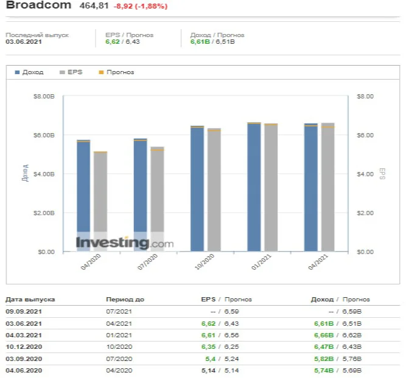The width and height of the screenshot is (406, 378).
Task: Click the revenue value 6,66B in table
Action: pyautogui.click(x=324, y=335)
